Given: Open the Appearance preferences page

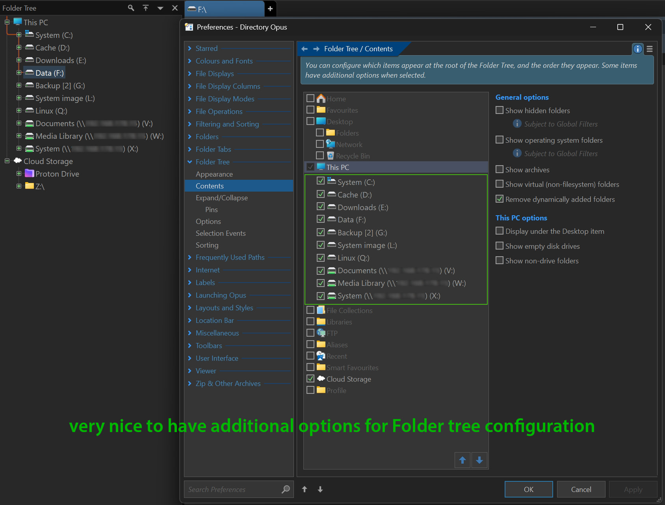Looking at the screenshot, I should pos(214,174).
